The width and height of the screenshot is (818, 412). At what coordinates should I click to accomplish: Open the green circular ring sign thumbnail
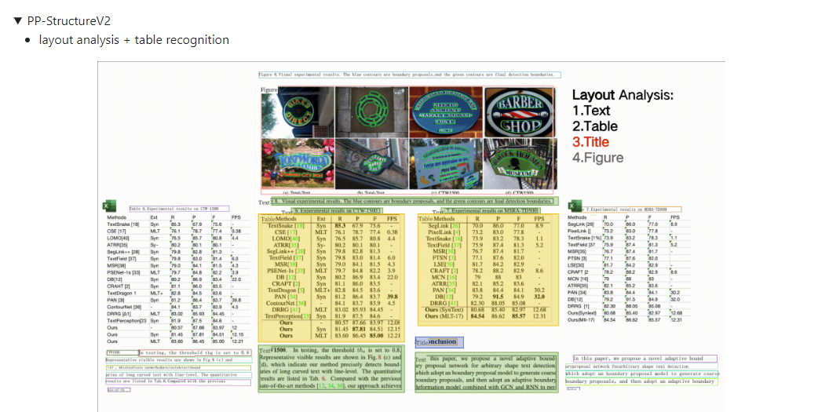pyautogui.click(x=371, y=112)
